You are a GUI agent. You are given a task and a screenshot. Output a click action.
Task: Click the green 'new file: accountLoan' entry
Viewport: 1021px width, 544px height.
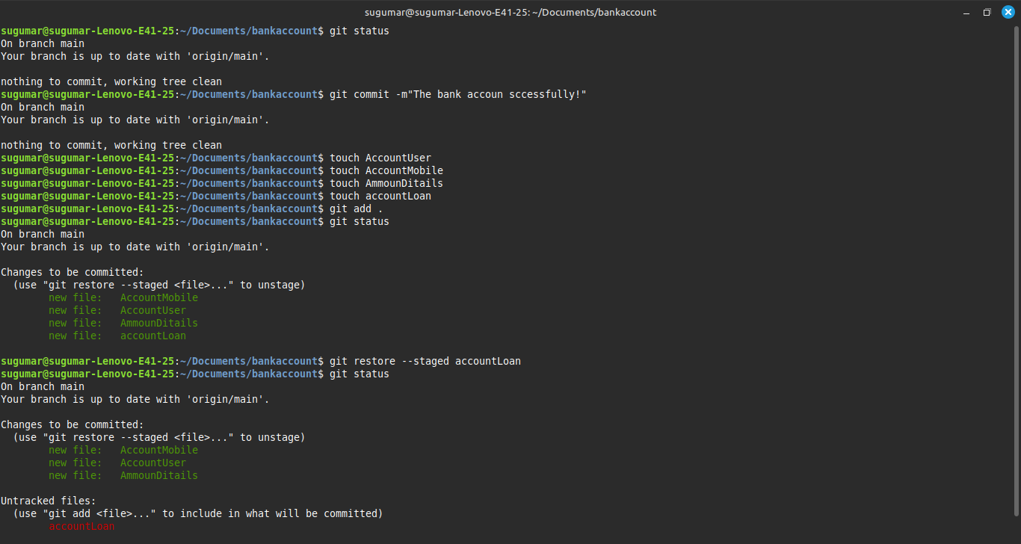point(117,336)
